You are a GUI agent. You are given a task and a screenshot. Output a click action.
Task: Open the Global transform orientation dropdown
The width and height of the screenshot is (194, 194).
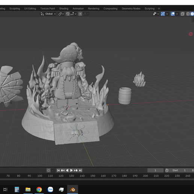click(x=48, y=14)
